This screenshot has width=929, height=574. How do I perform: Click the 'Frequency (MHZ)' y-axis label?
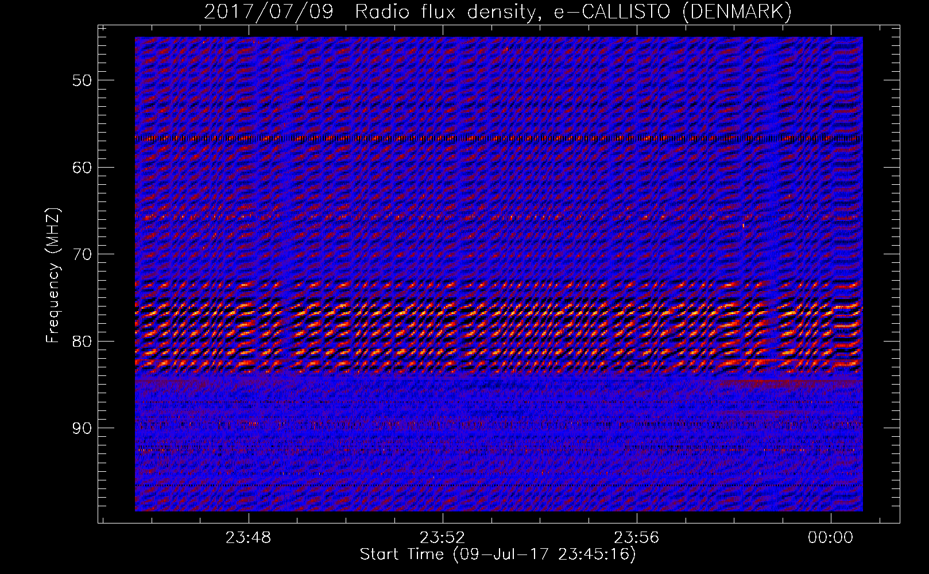(x=53, y=276)
